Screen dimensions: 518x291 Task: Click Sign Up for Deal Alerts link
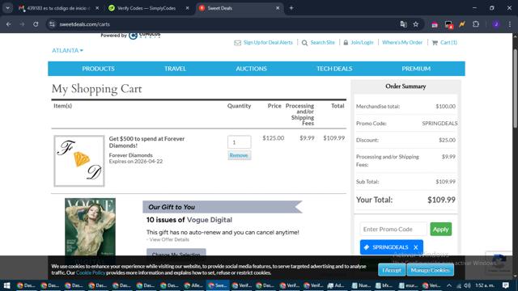click(x=268, y=43)
